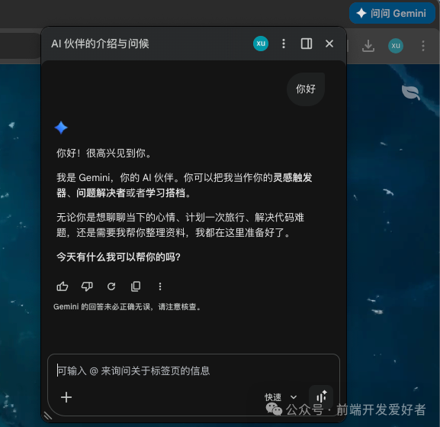
Task: Focus the prompt input field
Action: tap(194, 370)
